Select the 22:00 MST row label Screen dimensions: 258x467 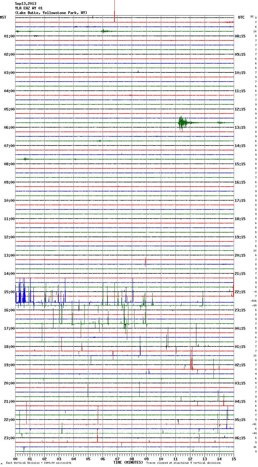[9, 420]
